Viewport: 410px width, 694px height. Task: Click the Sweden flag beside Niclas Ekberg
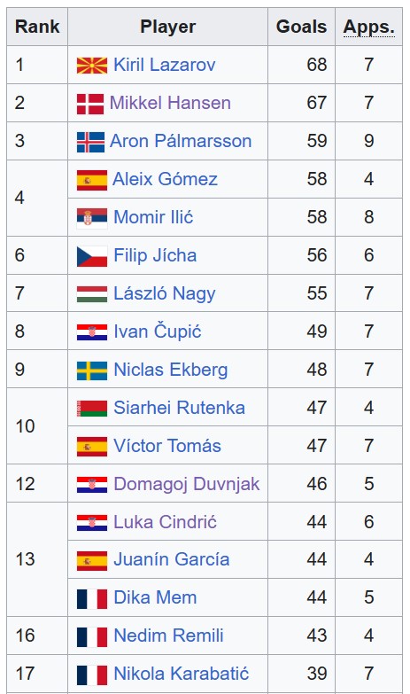tap(92, 370)
